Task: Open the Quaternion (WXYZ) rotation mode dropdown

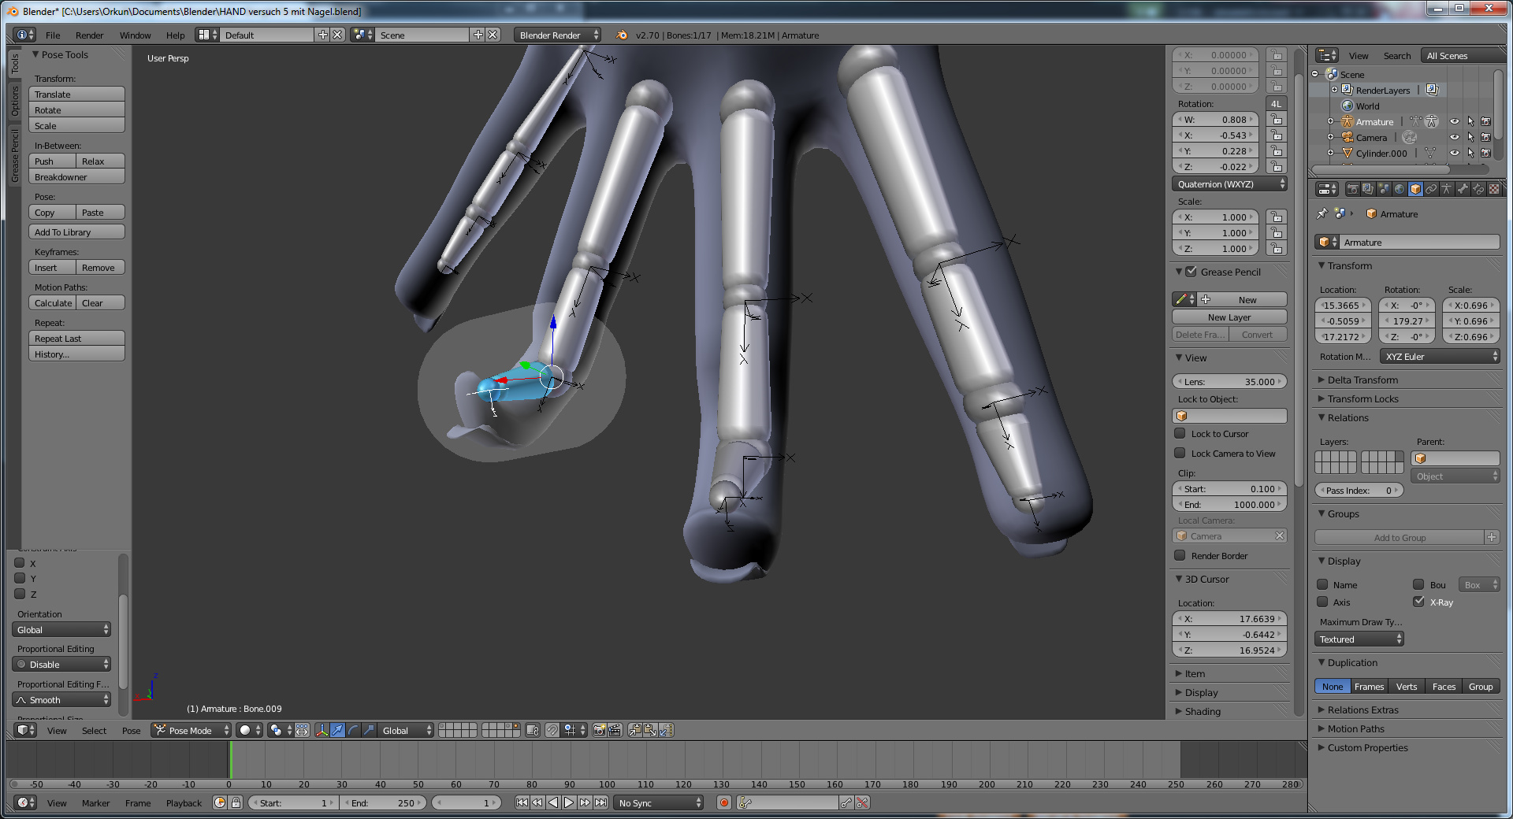Action: click(x=1229, y=183)
